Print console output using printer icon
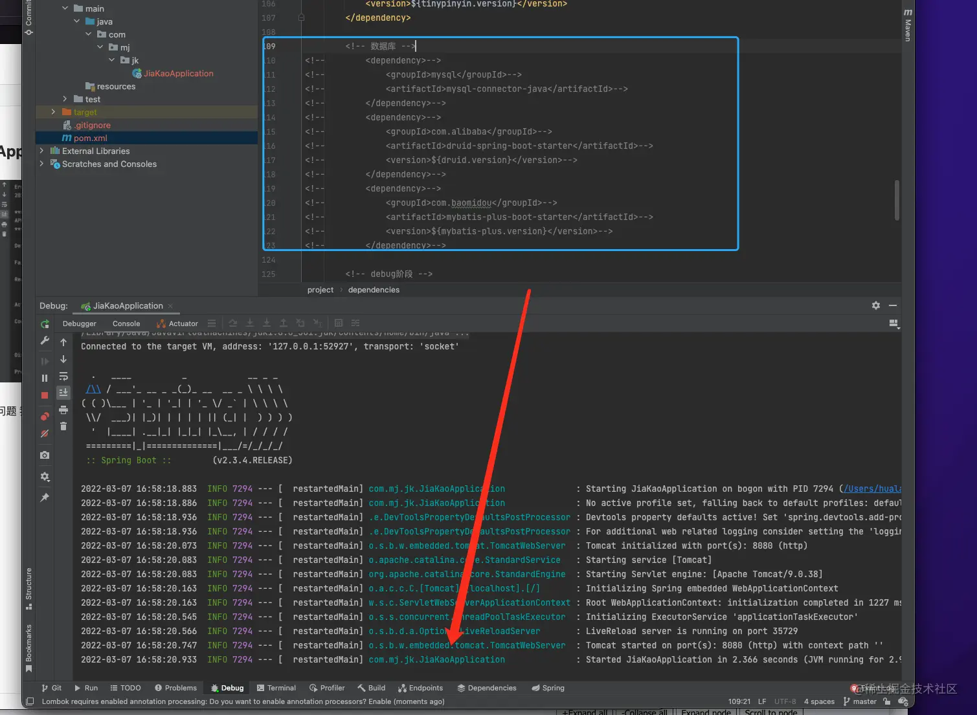Viewport: 977px width, 715px height. pos(63,410)
